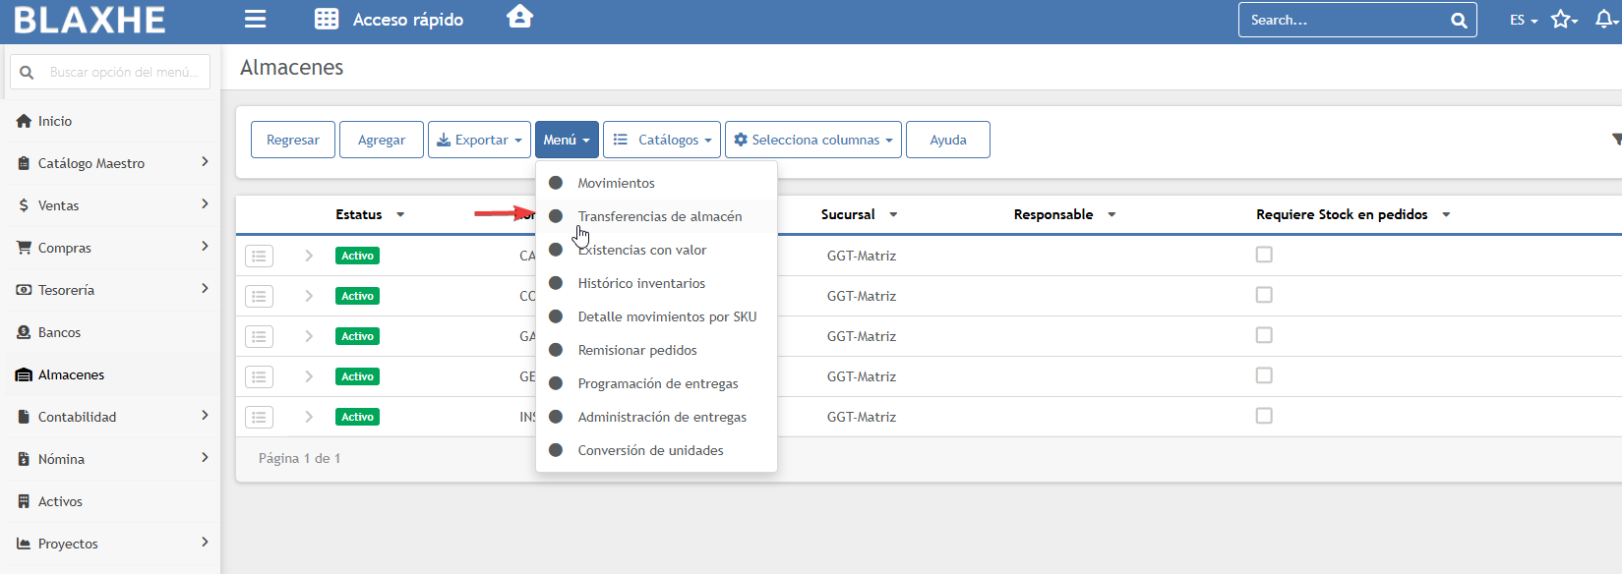Viewport: 1622px width, 574px height.
Task: Check Requiere Stock box in fifth row
Action: click(1264, 416)
